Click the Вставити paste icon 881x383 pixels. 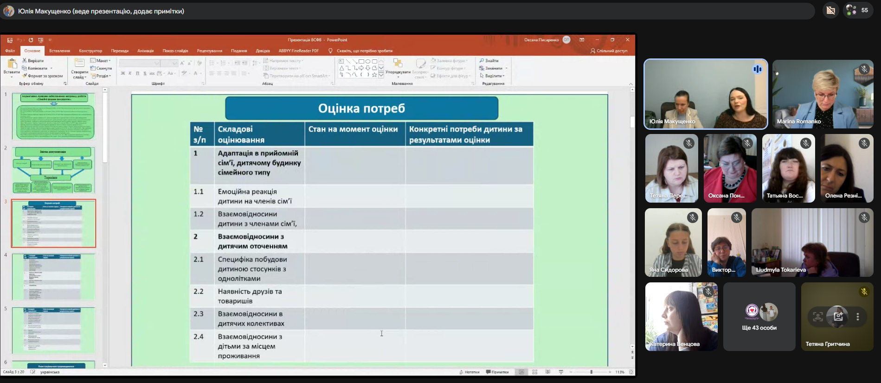point(12,64)
